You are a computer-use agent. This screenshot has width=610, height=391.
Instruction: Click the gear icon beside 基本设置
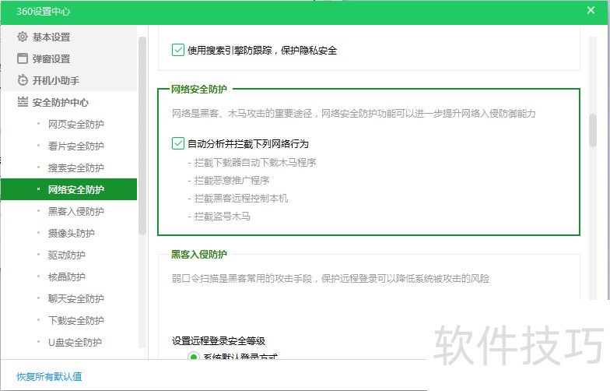[x=23, y=37]
